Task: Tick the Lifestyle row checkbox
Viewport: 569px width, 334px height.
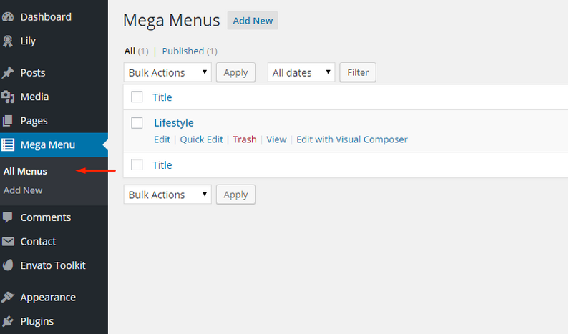Action: 137,123
